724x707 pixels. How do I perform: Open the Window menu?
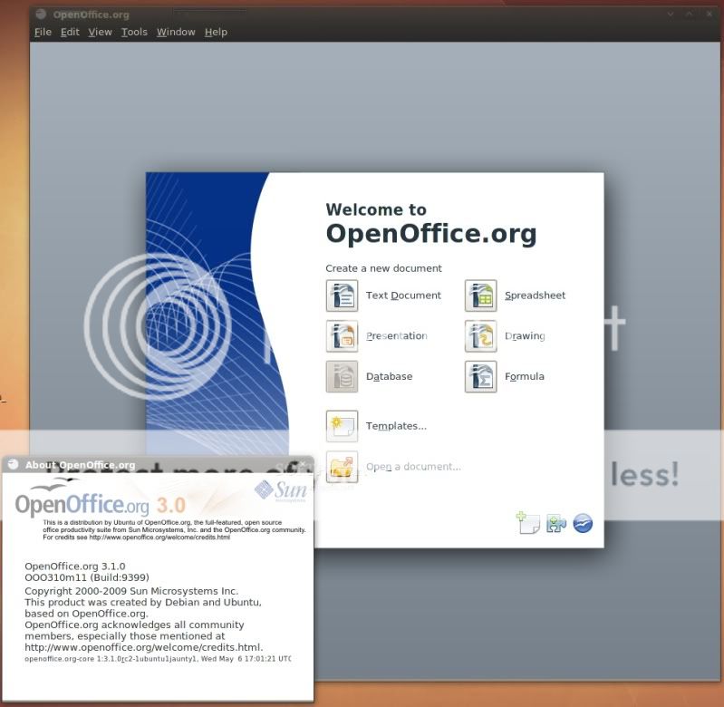point(176,32)
